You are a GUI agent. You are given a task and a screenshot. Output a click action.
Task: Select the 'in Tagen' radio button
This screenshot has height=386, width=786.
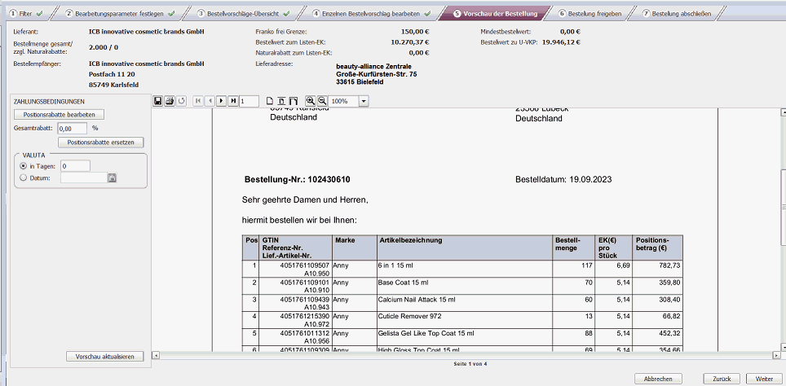pos(23,166)
